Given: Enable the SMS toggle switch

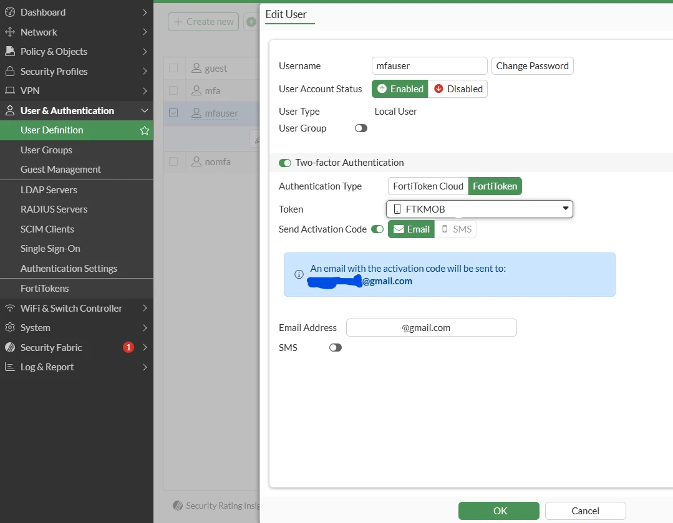Looking at the screenshot, I should (335, 347).
